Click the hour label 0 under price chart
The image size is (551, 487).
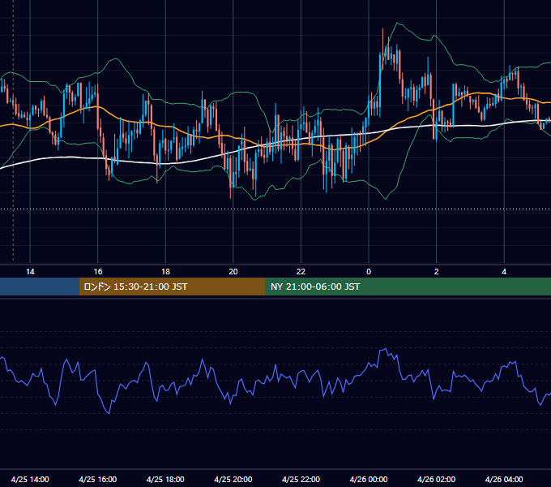(x=369, y=272)
